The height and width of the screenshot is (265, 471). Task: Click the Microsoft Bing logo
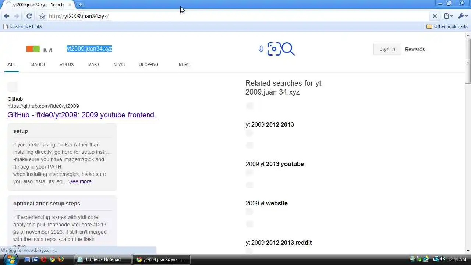tap(39, 49)
